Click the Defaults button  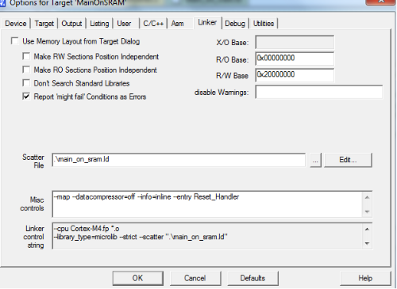252,278
